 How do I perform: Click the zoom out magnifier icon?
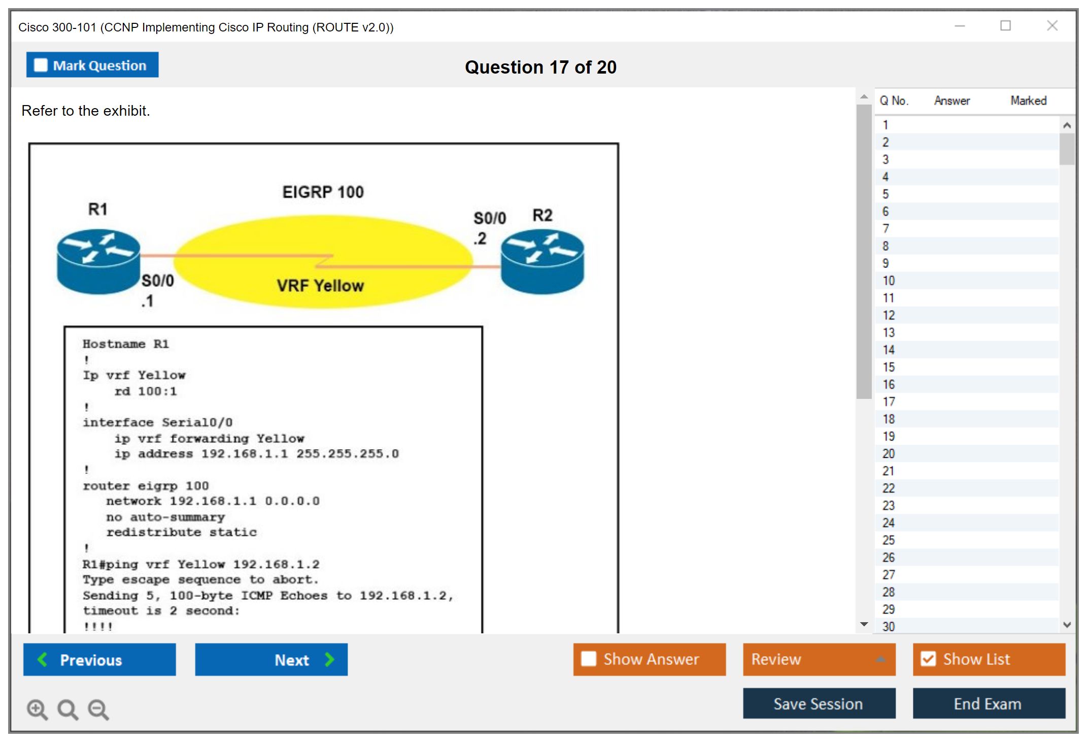coord(98,709)
